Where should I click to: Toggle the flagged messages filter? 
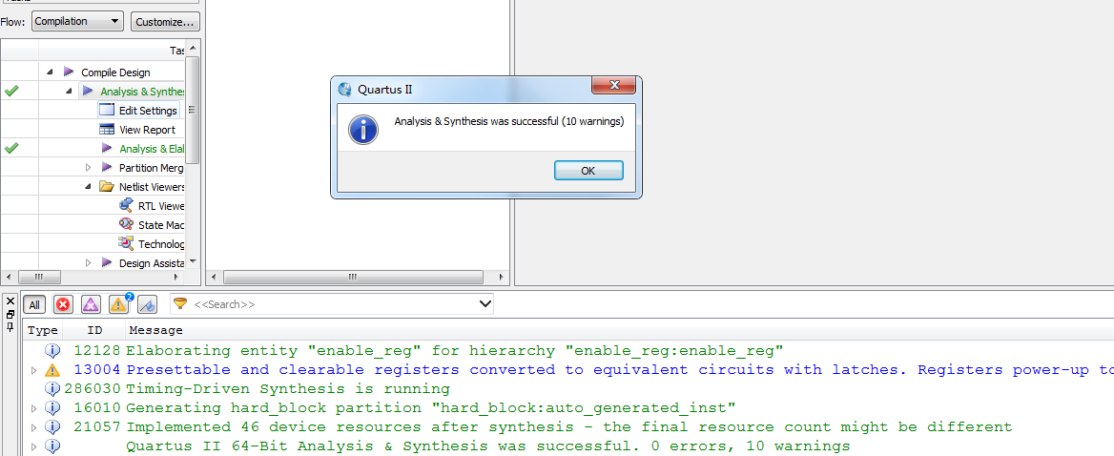147,304
